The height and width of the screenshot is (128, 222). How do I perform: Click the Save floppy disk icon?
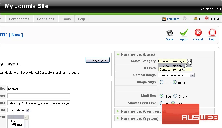(170, 33)
